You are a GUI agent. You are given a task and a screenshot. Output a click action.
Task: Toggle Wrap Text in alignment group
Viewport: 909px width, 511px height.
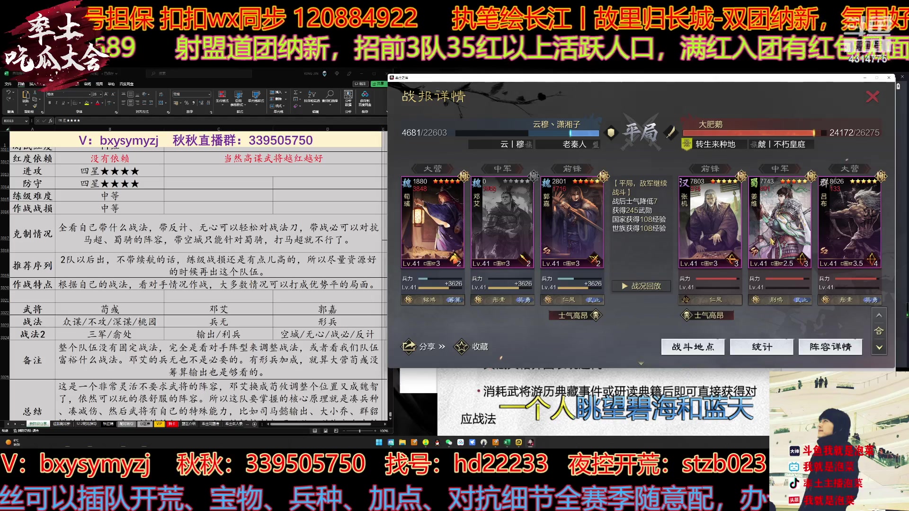click(160, 94)
